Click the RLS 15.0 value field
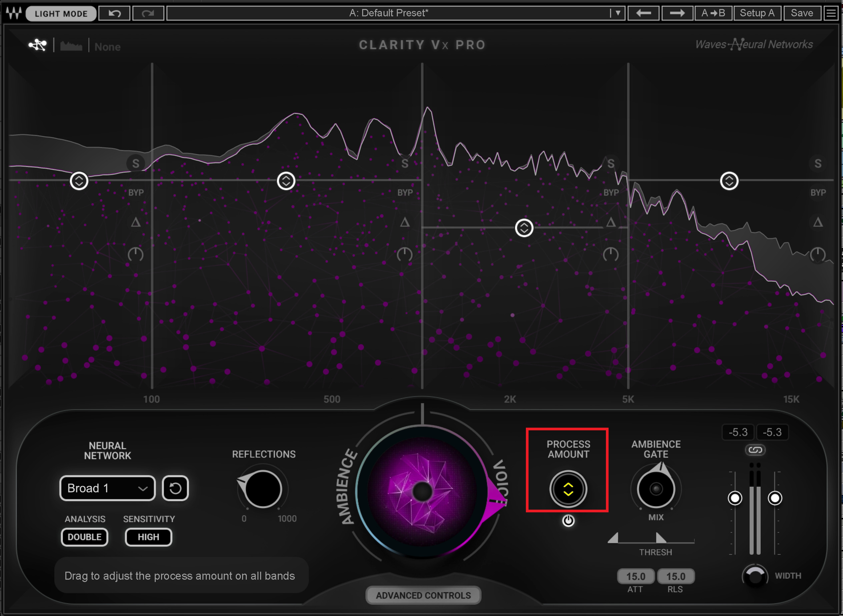This screenshot has width=843, height=616. pos(676,576)
